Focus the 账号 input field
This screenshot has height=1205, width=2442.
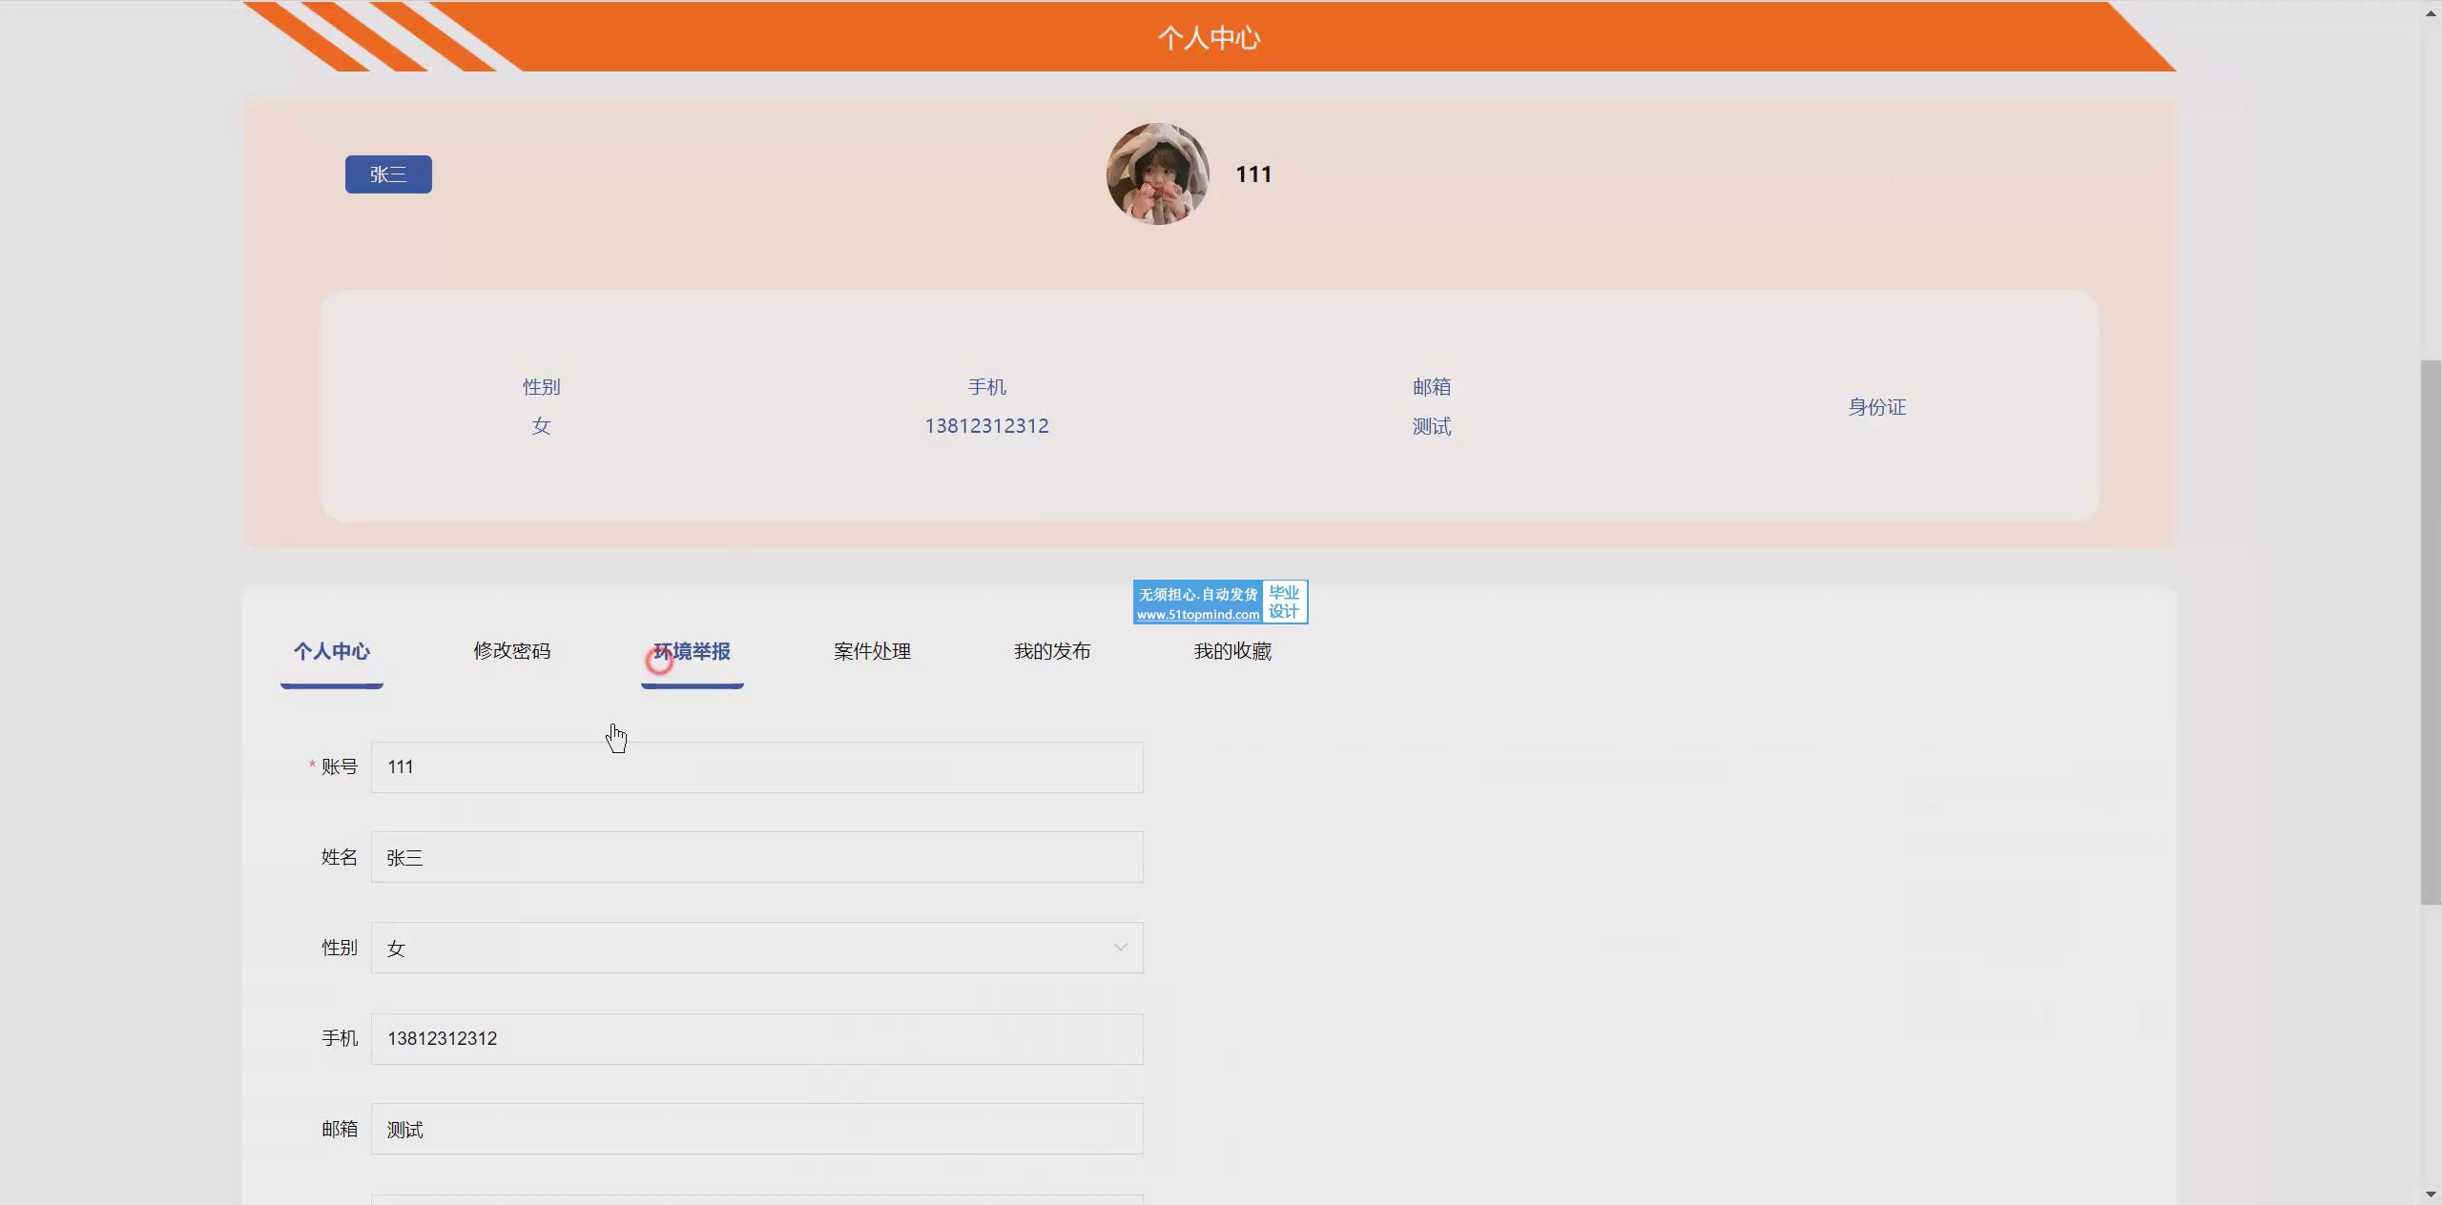click(757, 767)
